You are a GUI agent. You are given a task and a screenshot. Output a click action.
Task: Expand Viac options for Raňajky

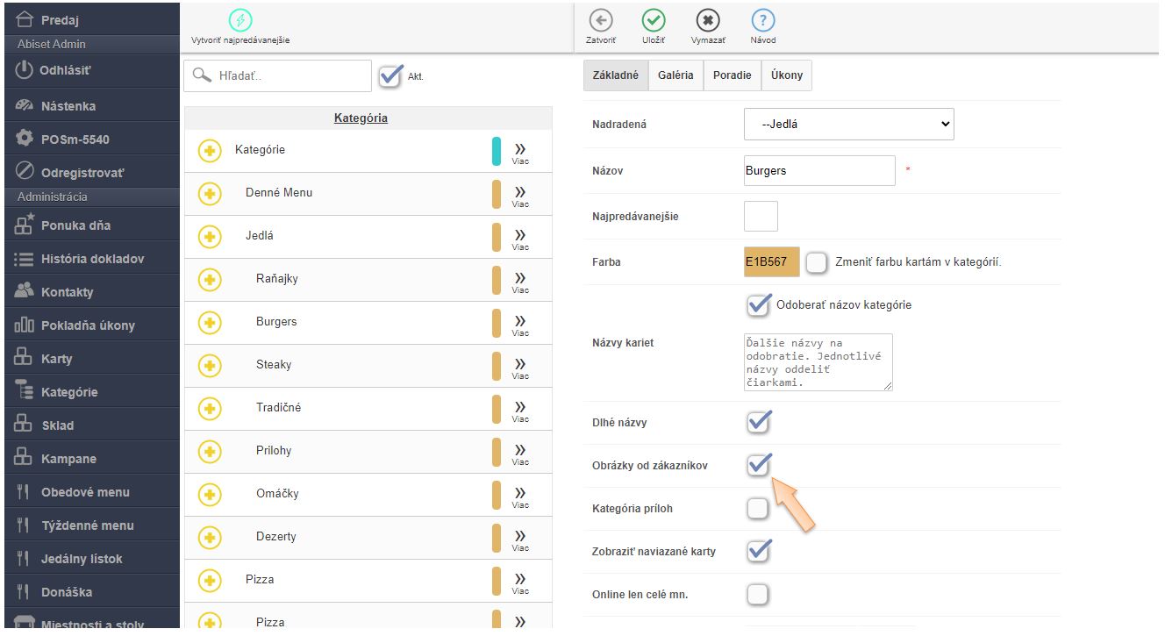coord(520,281)
